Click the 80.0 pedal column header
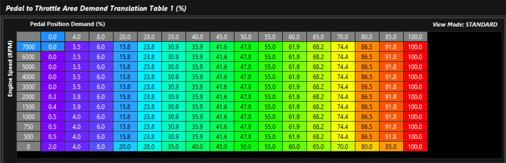 (367, 37)
